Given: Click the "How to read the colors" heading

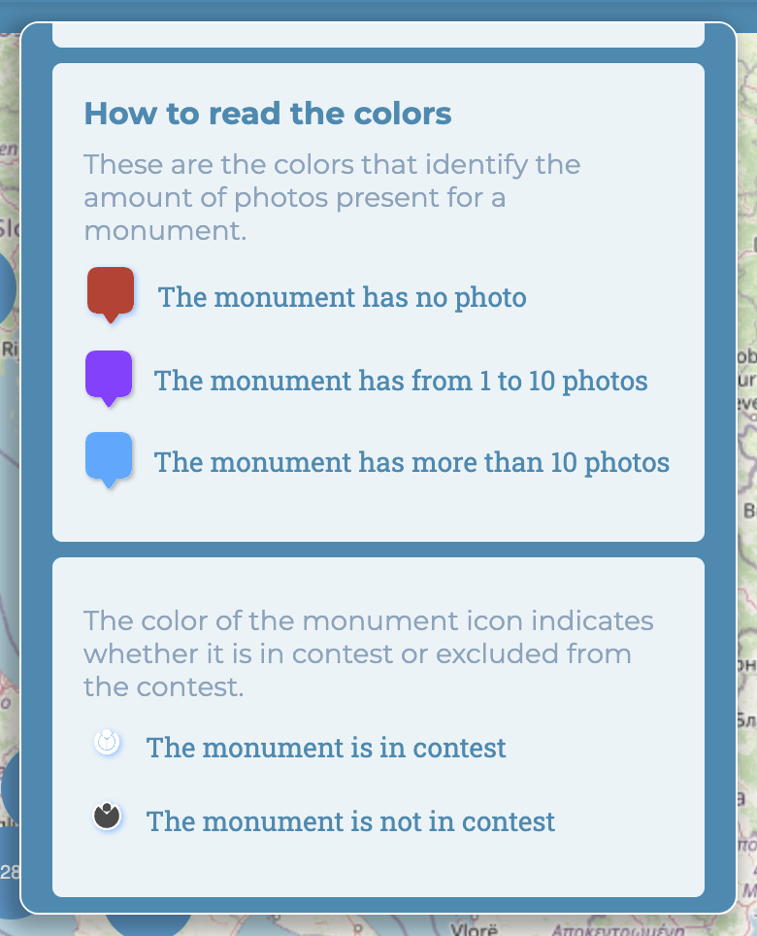Looking at the screenshot, I should [x=269, y=114].
